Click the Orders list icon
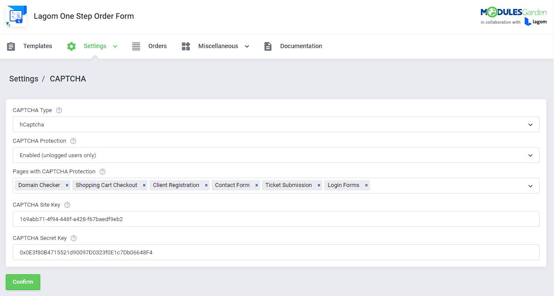The height and width of the screenshot is (296, 554). click(x=136, y=46)
